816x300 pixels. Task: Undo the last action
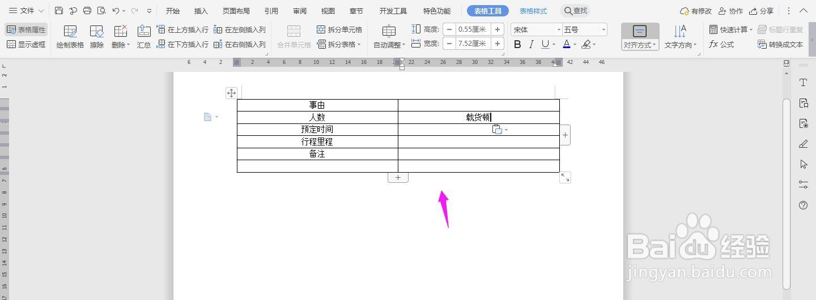click(116, 11)
